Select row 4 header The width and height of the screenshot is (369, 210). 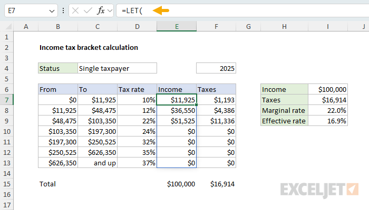click(6, 68)
